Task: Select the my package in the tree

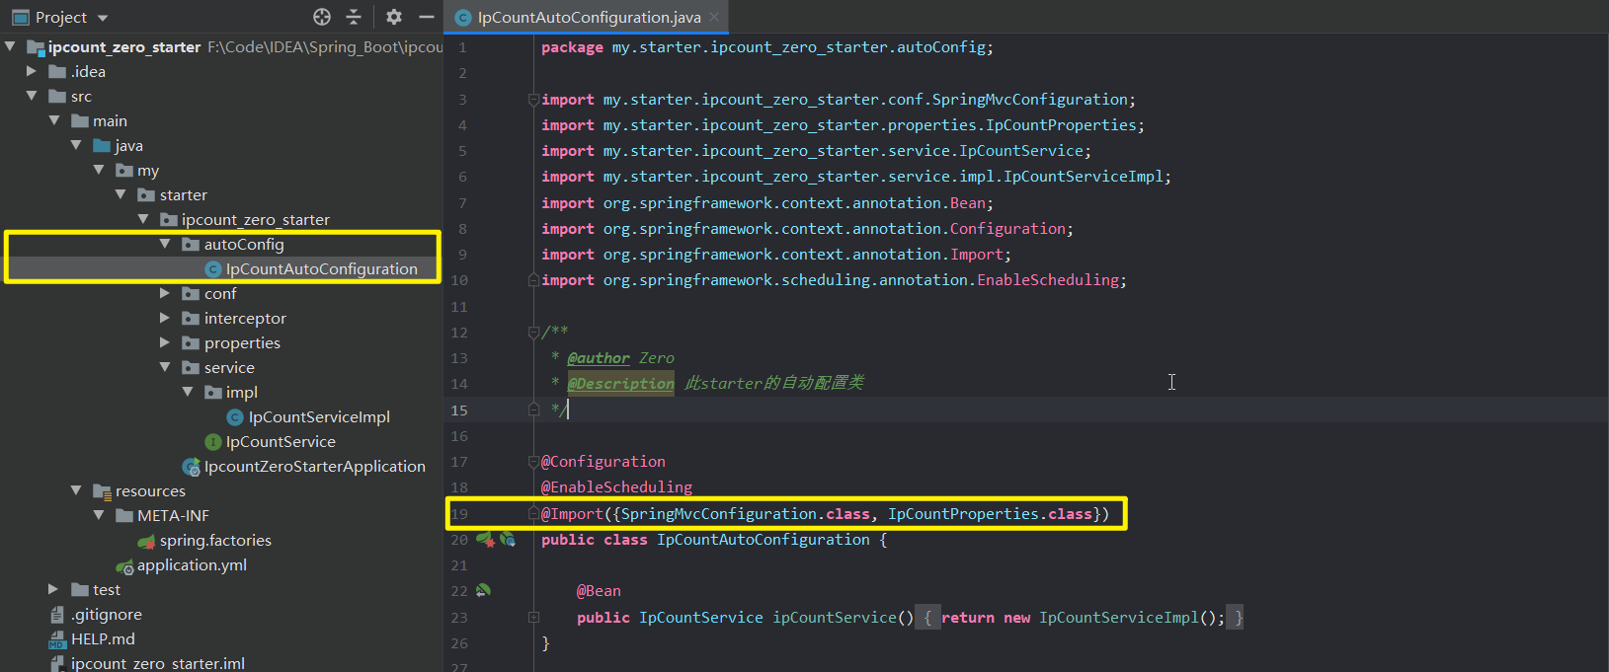Action: (148, 171)
